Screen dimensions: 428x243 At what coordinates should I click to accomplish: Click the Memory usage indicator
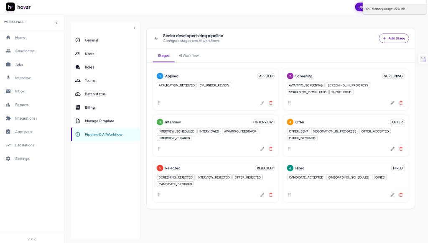click(x=395, y=9)
